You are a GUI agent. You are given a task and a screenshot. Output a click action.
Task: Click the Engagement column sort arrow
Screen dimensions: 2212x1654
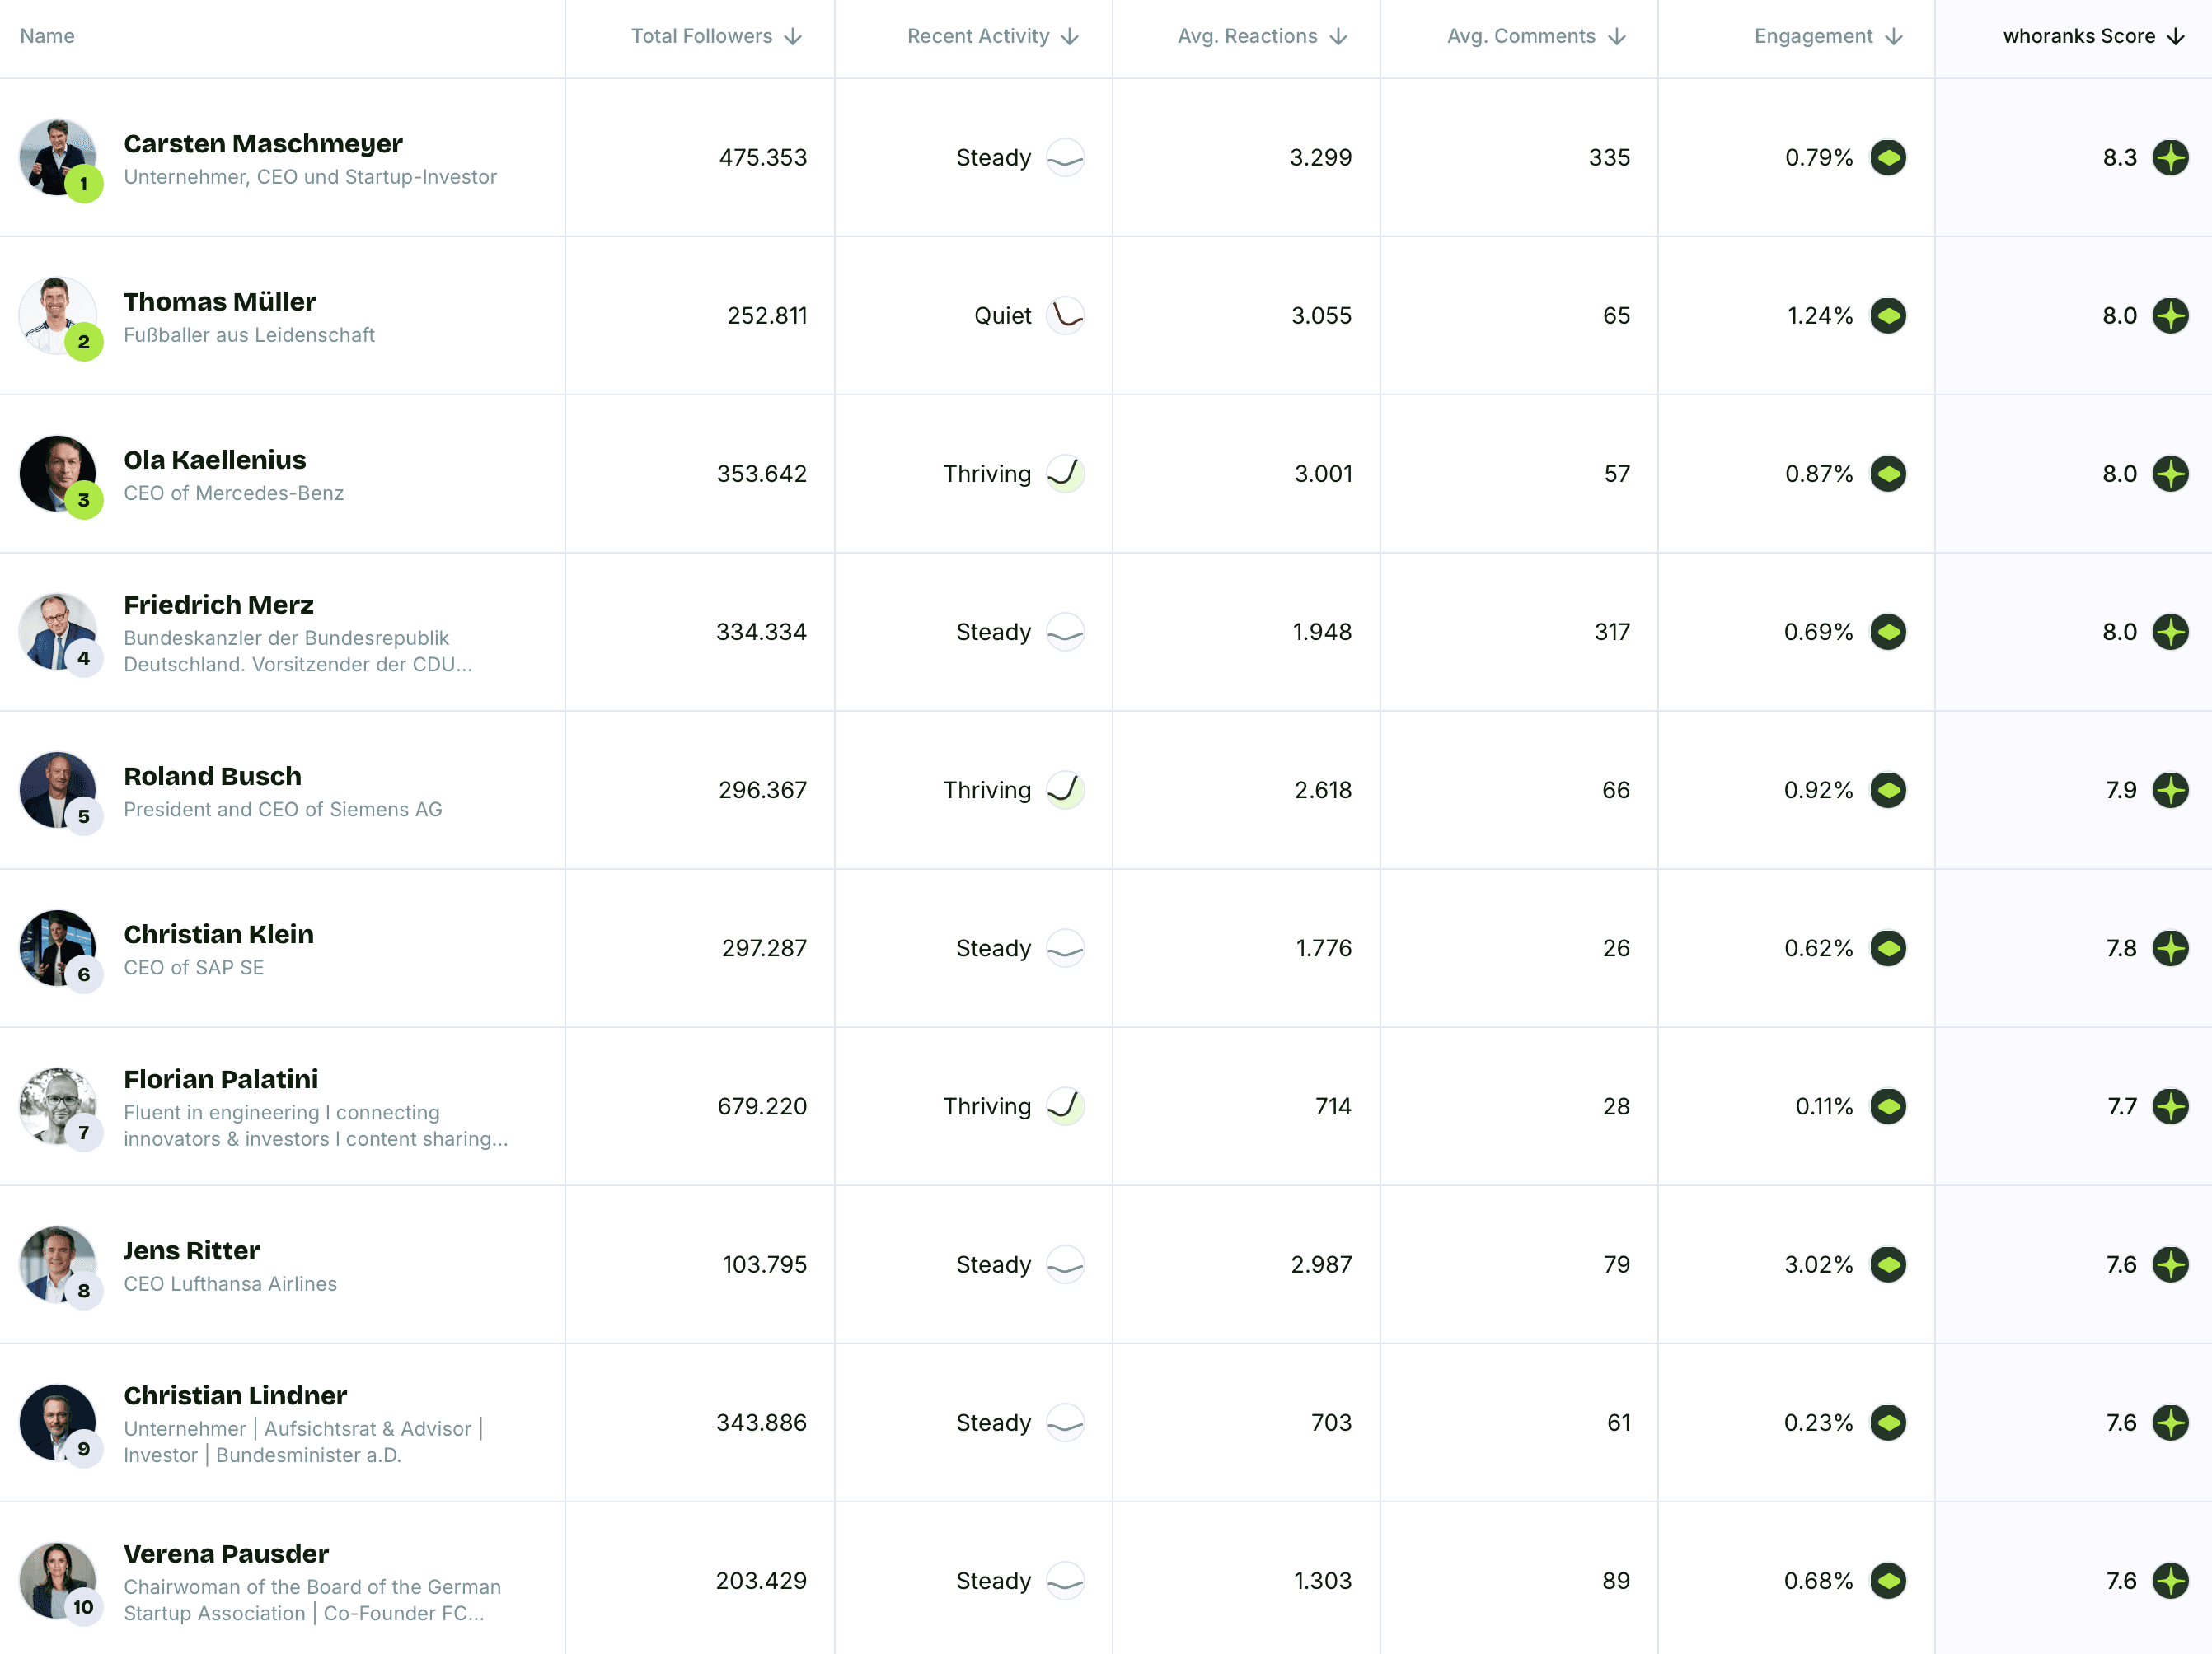1892,36
